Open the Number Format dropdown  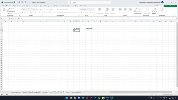coord(87,9)
